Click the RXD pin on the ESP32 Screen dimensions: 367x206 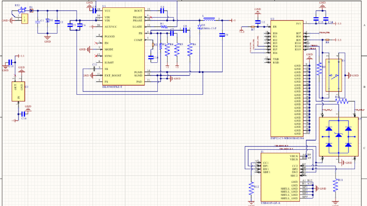click(276, 63)
